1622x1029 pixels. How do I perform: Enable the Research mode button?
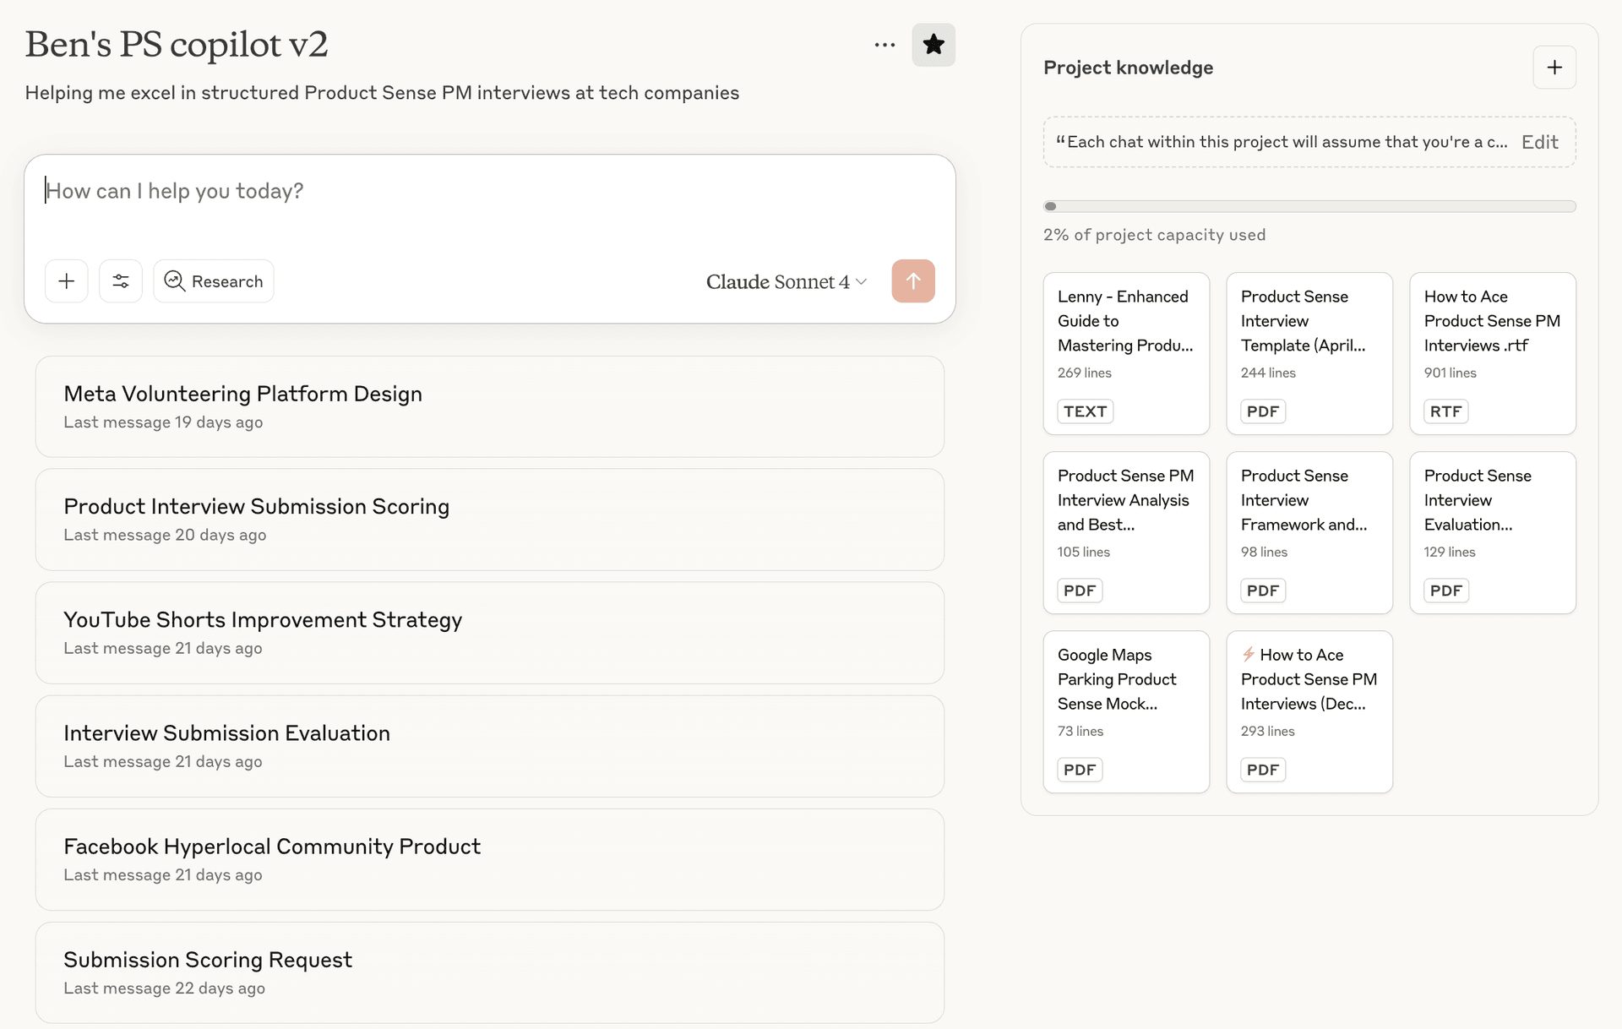(214, 281)
